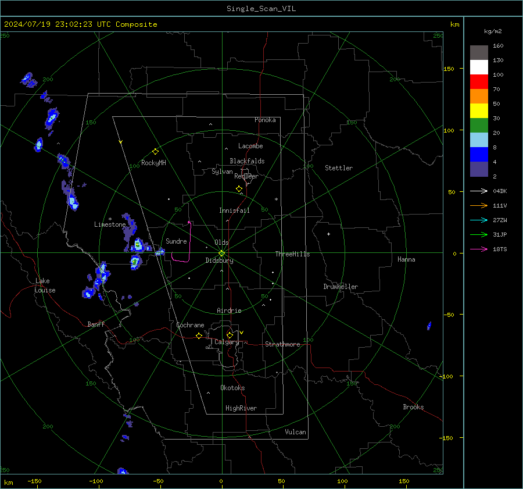Click the Limestone label
Viewport: 523px width, 489px height.
click(x=110, y=224)
